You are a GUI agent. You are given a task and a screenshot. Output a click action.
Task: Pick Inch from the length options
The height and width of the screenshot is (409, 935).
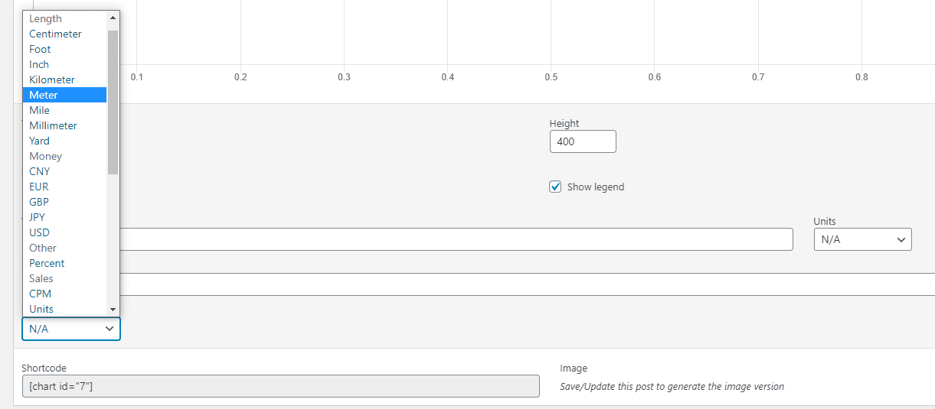point(39,64)
